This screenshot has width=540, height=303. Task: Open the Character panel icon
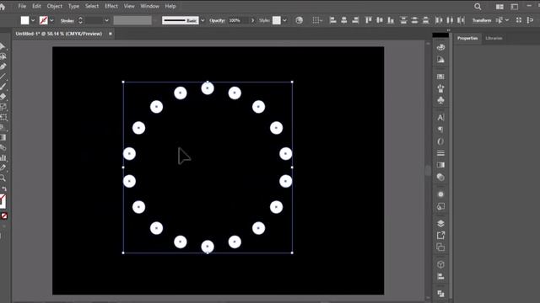(x=440, y=118)
